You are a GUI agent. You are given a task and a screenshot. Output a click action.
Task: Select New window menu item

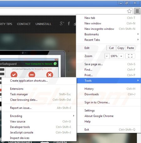tap(109, 23)
